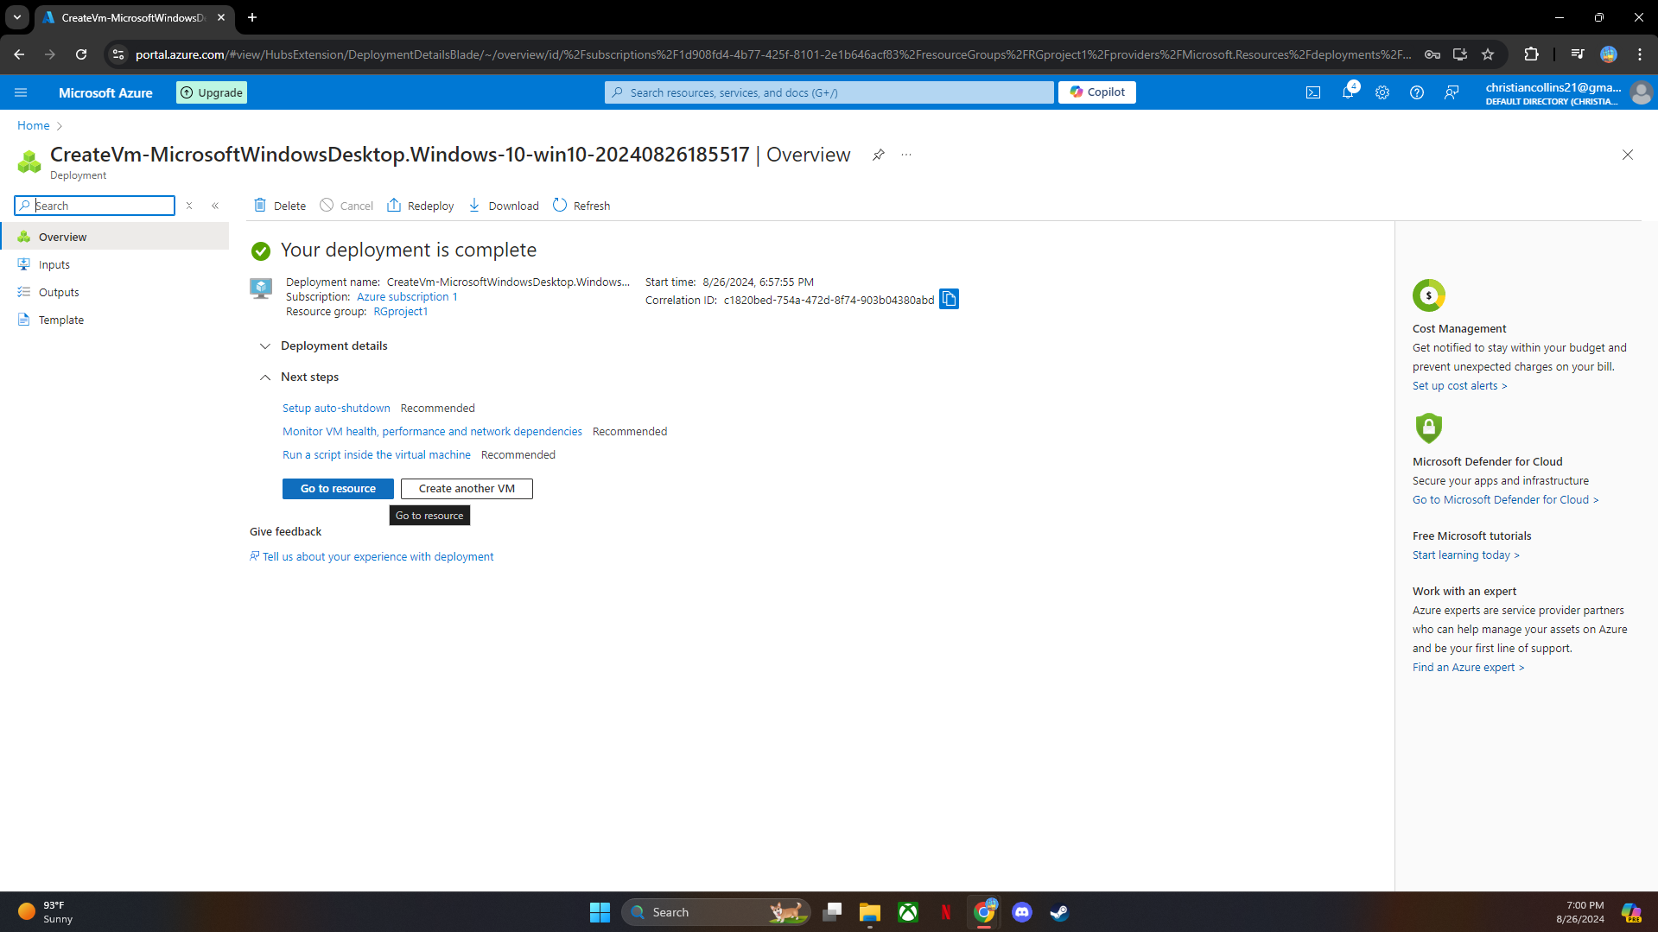Open the notifications bell
The height and width of the screenshot is (932, 1658).
click(x=1348, y=92)
